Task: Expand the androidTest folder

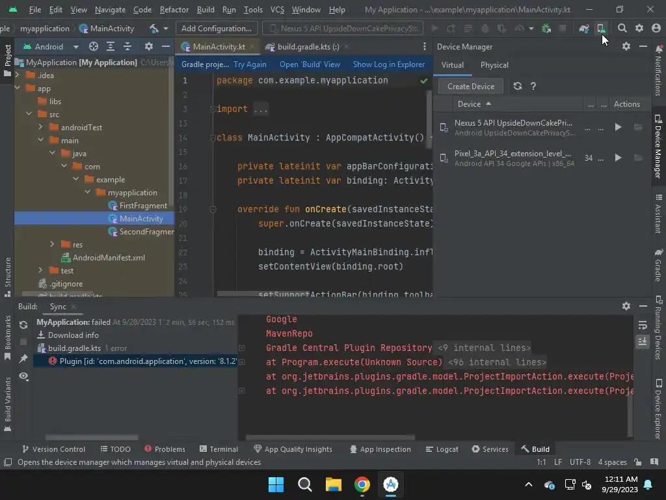Action: pos(41,127)
